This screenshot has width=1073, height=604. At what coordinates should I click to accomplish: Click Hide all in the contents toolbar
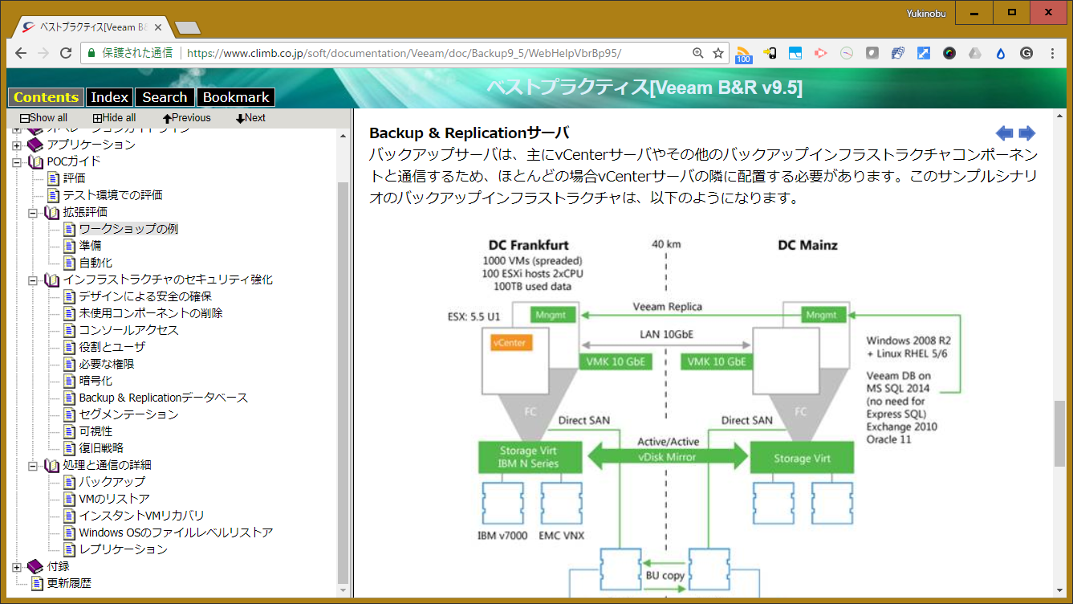tap(114, 118)
